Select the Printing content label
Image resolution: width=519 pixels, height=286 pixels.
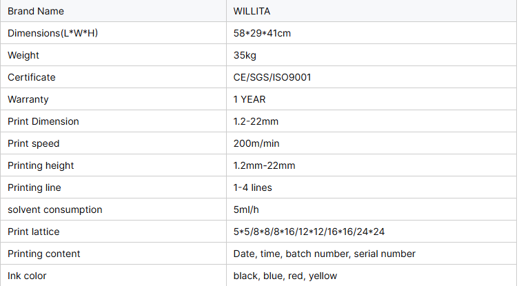[x=44, y=254]
